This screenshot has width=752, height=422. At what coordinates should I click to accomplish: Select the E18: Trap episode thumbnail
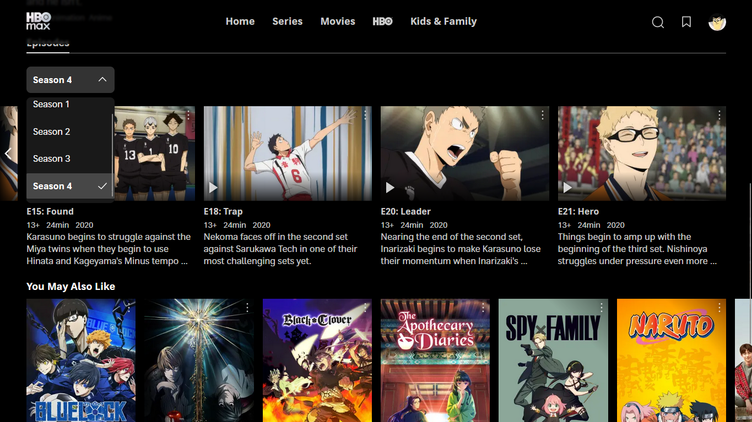pos(288,154)
